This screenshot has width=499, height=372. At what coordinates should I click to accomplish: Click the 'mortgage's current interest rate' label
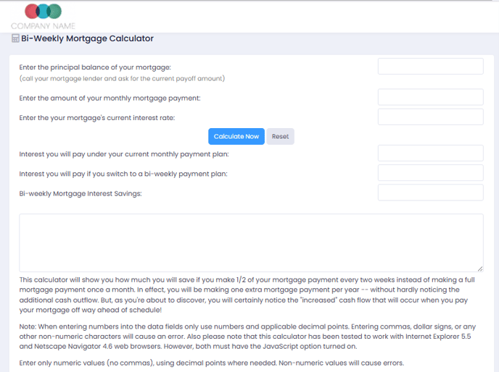[97, 118]
